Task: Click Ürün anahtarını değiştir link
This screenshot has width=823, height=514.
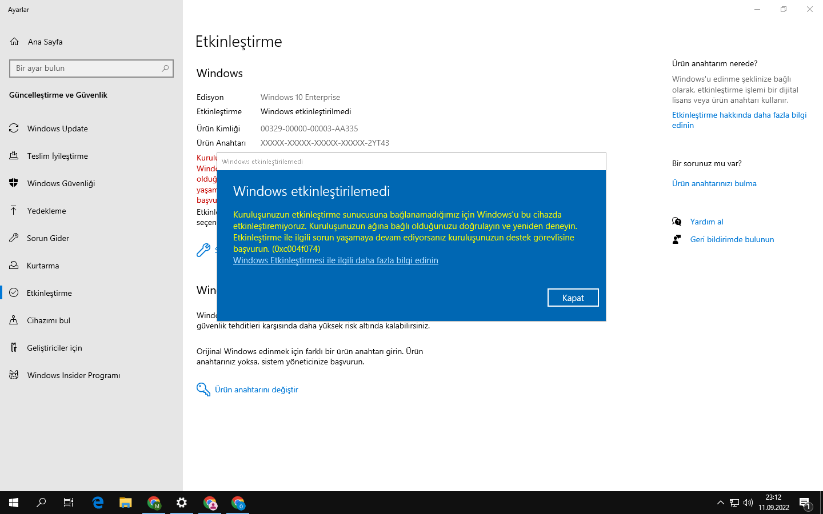Action: coord(256,389)
